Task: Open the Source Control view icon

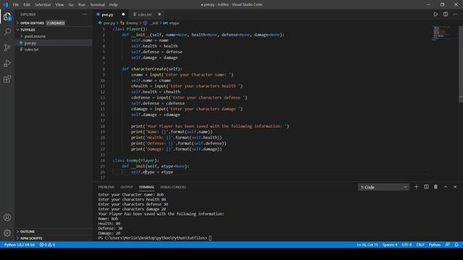Action: [7, 48]
